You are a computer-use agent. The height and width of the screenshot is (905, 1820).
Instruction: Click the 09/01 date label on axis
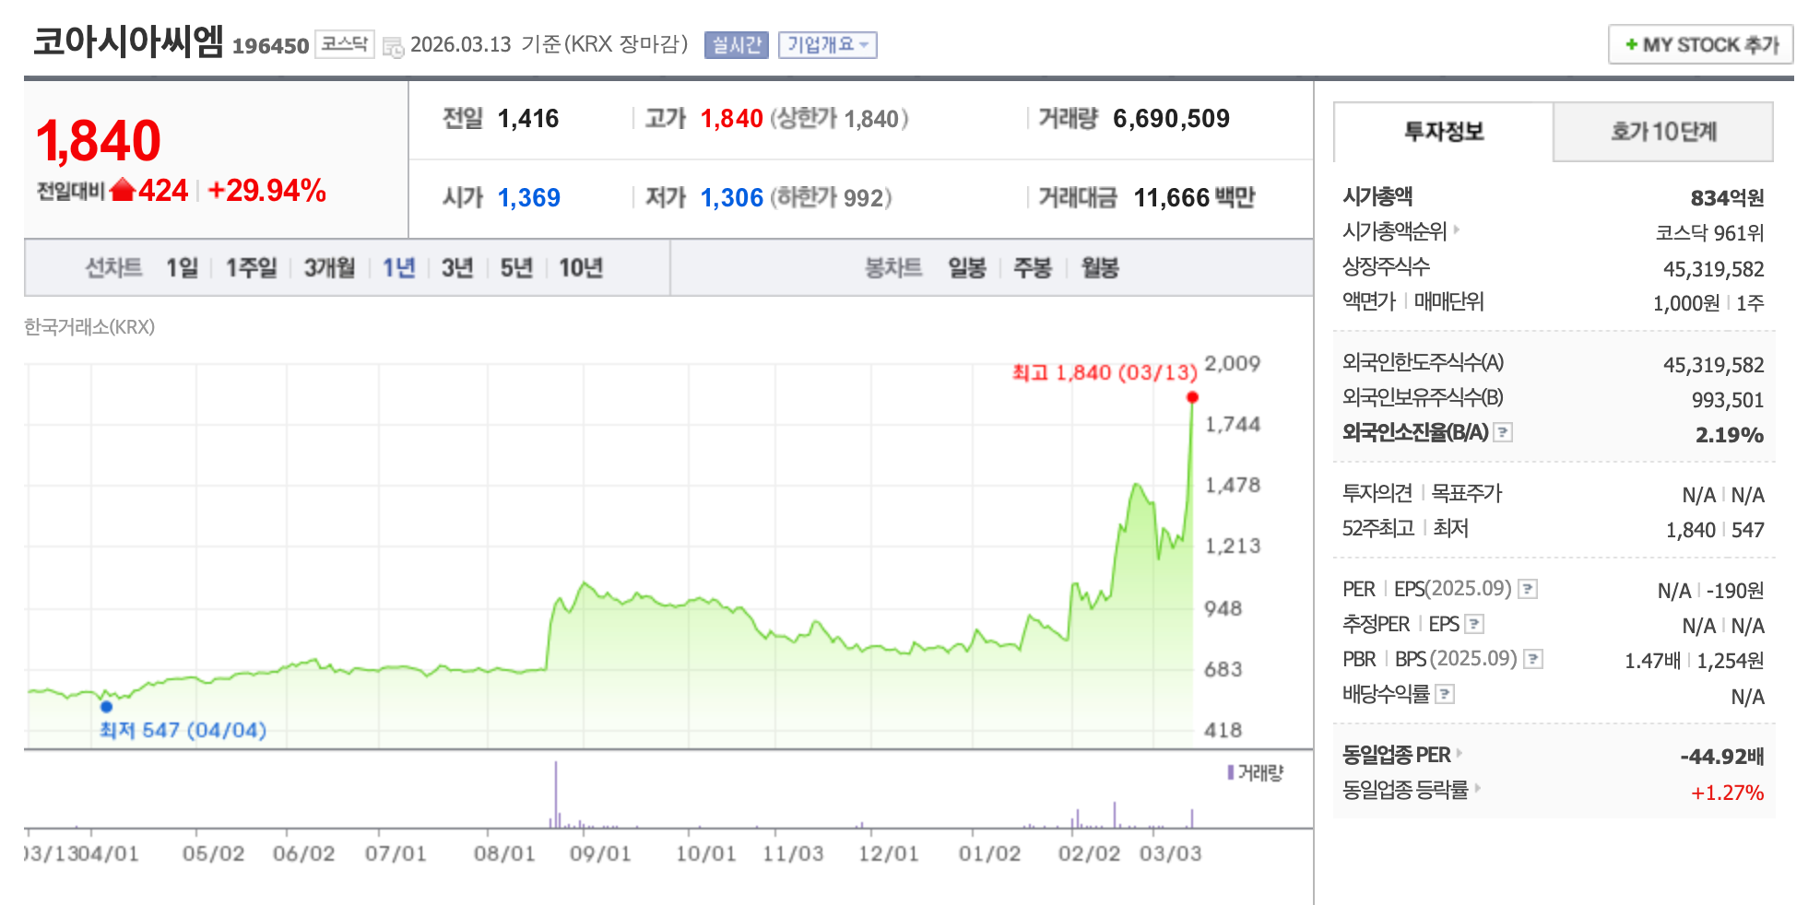(x=600, y=853)
